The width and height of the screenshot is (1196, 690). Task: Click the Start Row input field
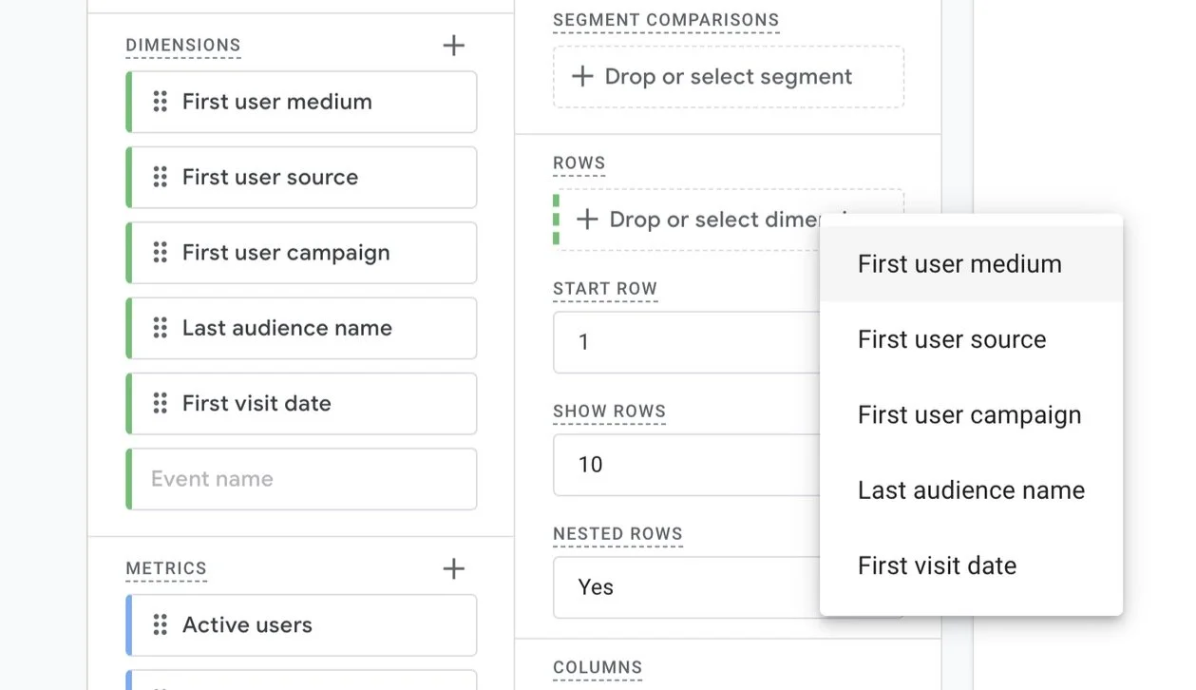686,342
